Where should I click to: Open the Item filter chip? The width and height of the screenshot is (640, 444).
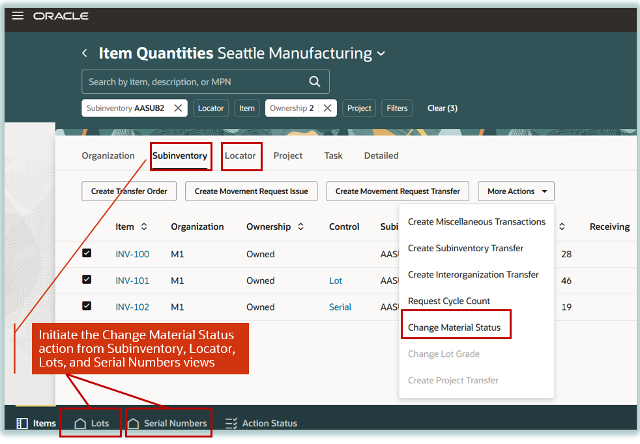pos(246,108)
